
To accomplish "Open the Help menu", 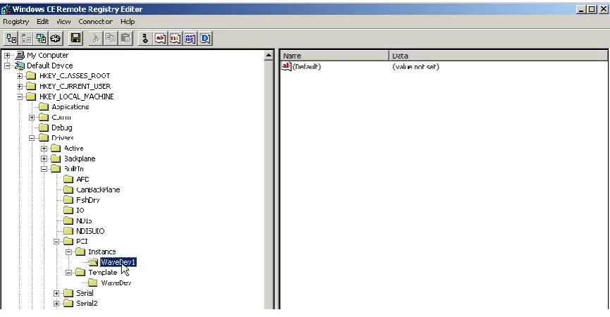I will [128, 22].
